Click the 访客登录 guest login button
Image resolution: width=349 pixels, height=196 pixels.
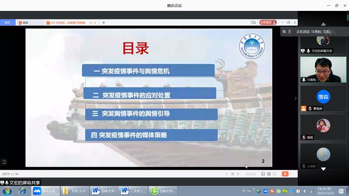click(268, 23)
